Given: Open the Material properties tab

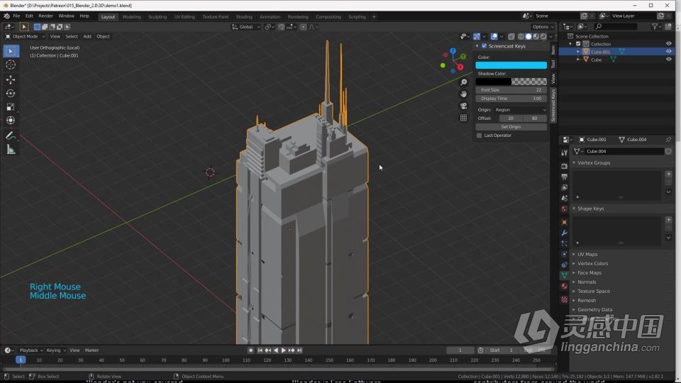Looking at the screenshot, I should pyautogui.click(x=564, y=286).
